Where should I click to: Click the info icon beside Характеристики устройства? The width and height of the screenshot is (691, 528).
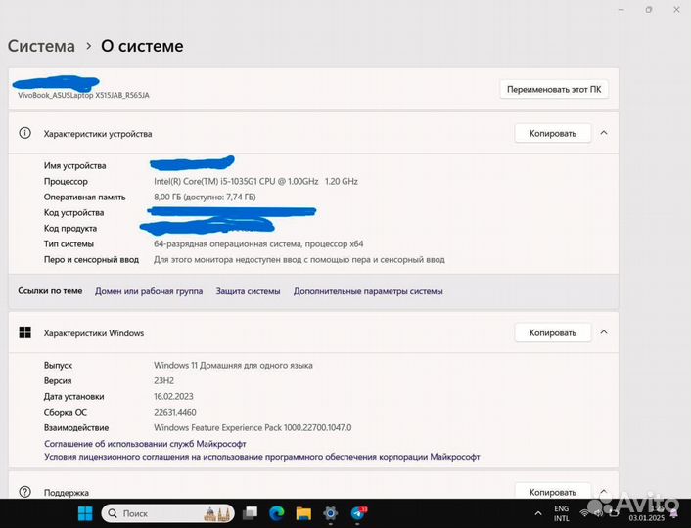pyautogui.click(x=25, y=133)
